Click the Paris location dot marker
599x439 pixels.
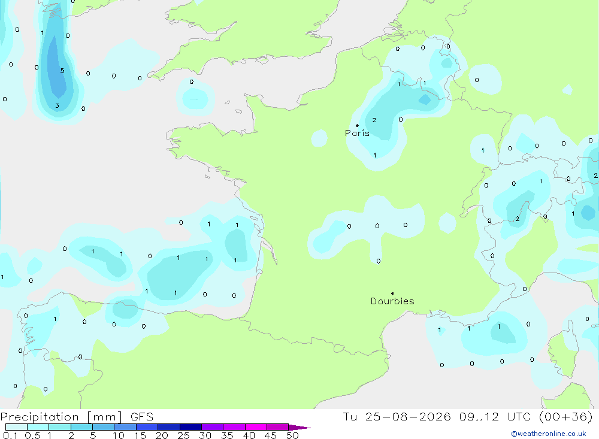[x=357, y=125]
